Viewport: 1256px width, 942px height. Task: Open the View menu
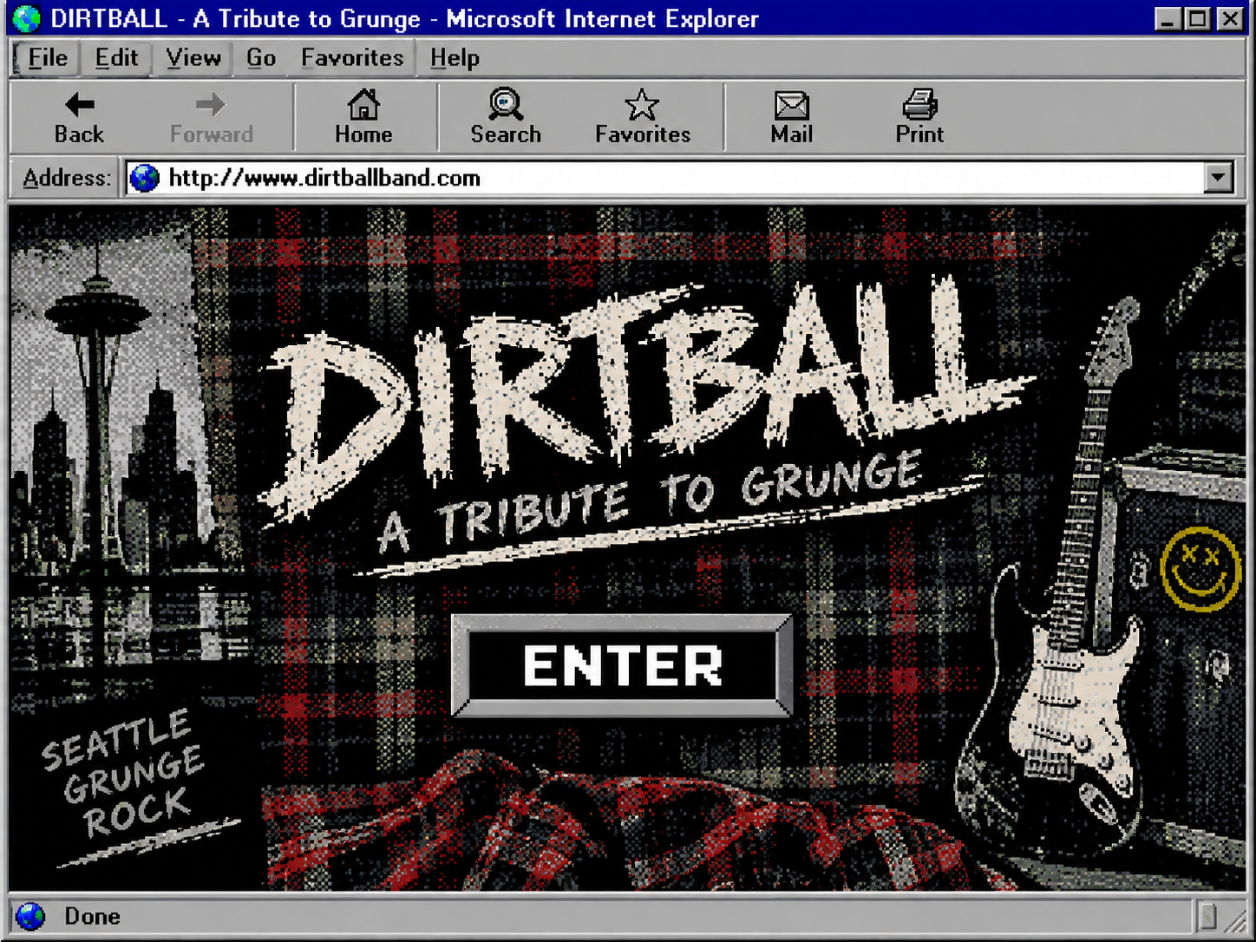click(x=193, y=58)
